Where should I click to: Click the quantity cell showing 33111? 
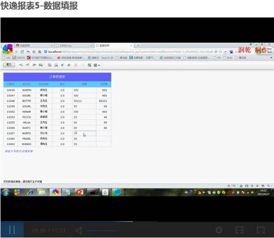coord(84,101)
